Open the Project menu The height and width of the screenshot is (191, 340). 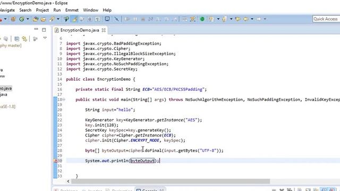[42, 10]
